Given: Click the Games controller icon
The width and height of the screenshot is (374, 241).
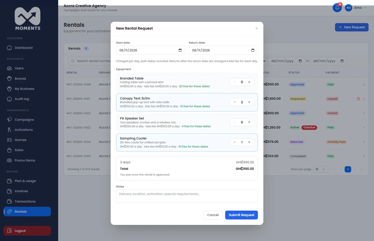Looking at the screenshot, I should tap(9, 140).
